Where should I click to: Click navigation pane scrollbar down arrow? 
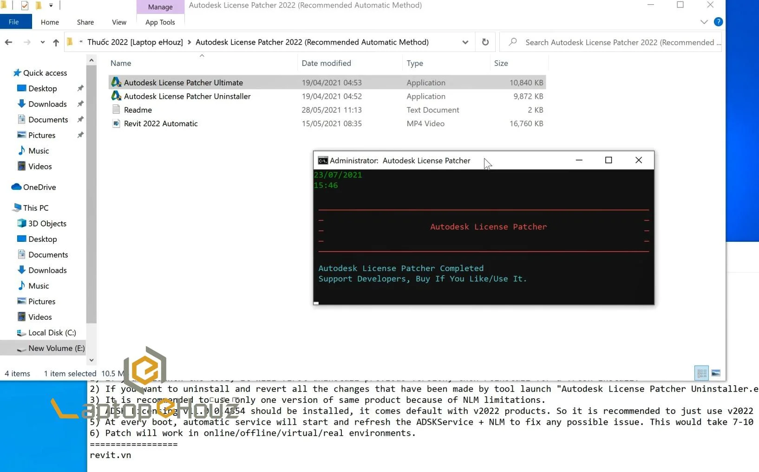click(x=92, y=360)
